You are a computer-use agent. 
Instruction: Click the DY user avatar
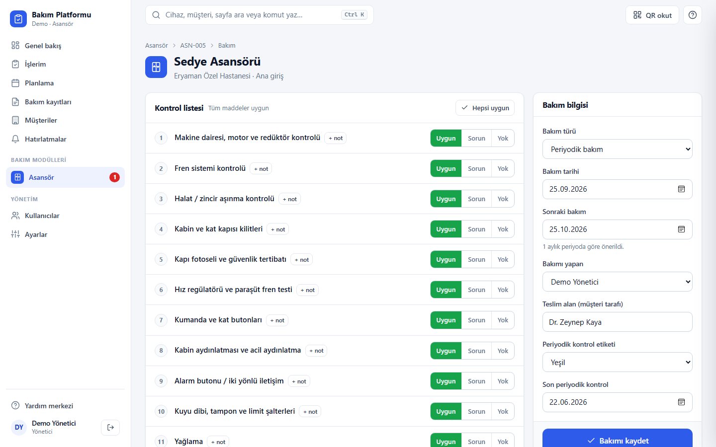19,427
